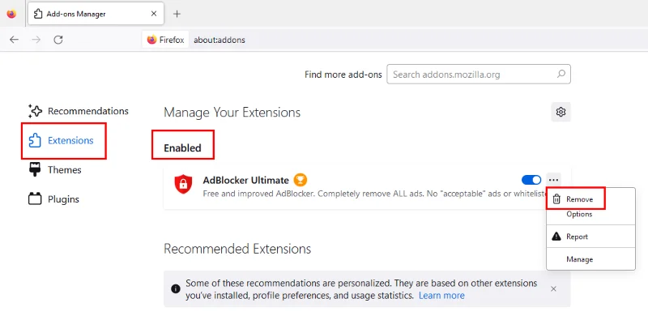Dismiss the personalized recommendations notice

pyautogui.click(x=553, y=289)
